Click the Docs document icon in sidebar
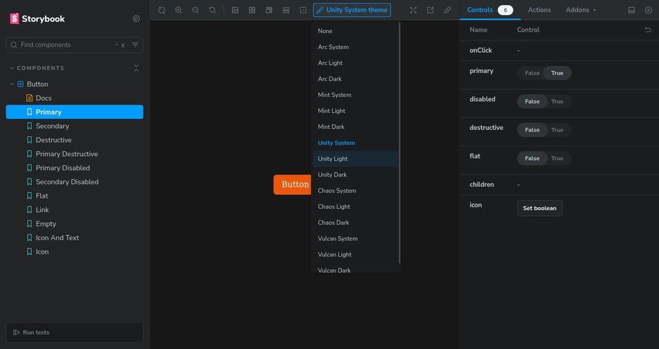 [x=30, y=98]
